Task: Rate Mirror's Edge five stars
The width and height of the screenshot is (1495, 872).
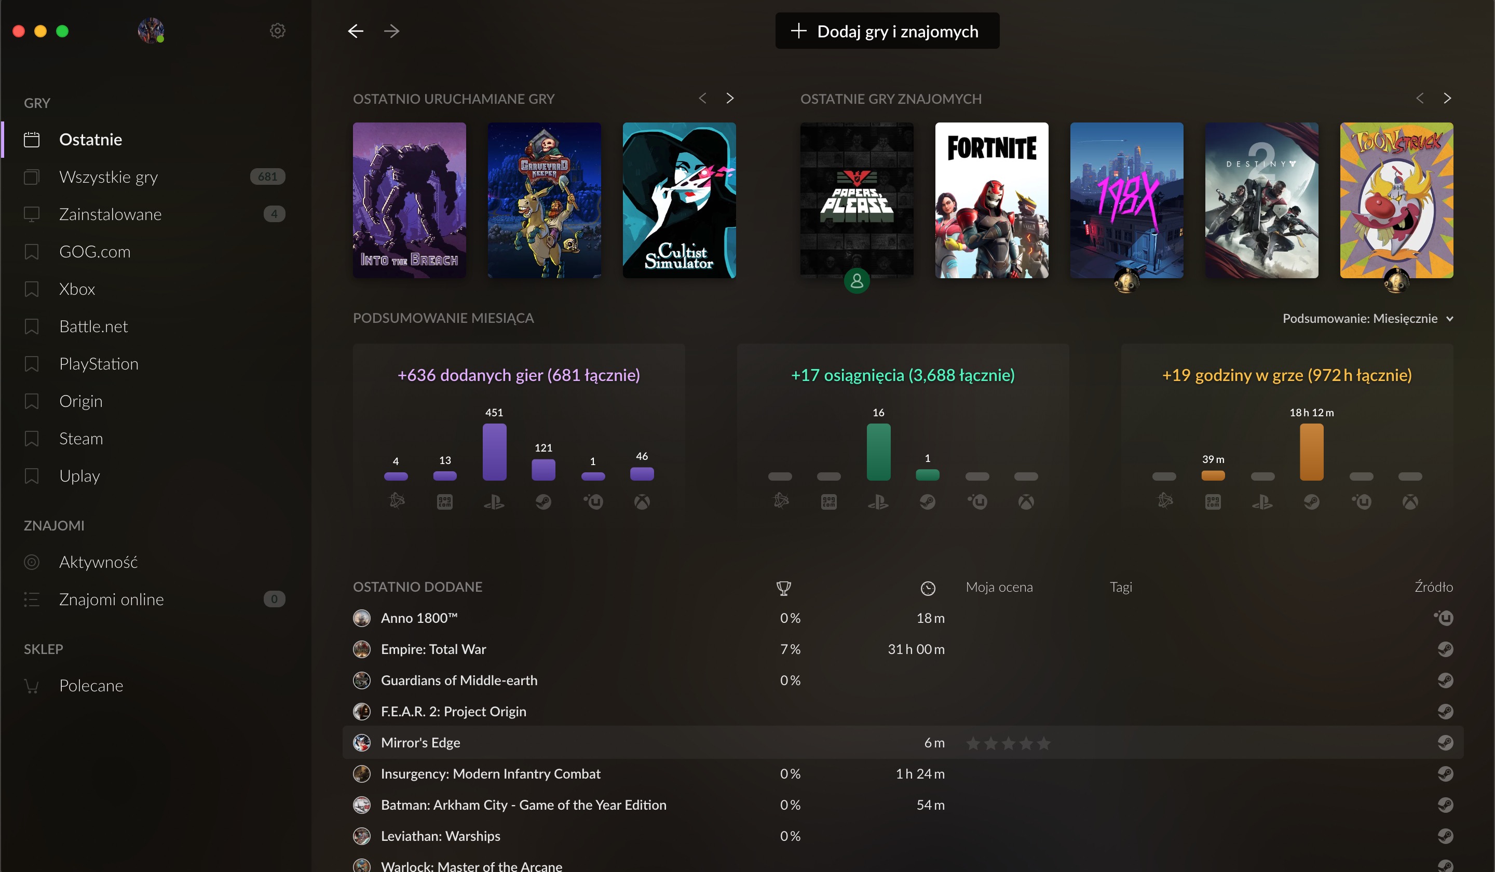Action: [1044, 743]
